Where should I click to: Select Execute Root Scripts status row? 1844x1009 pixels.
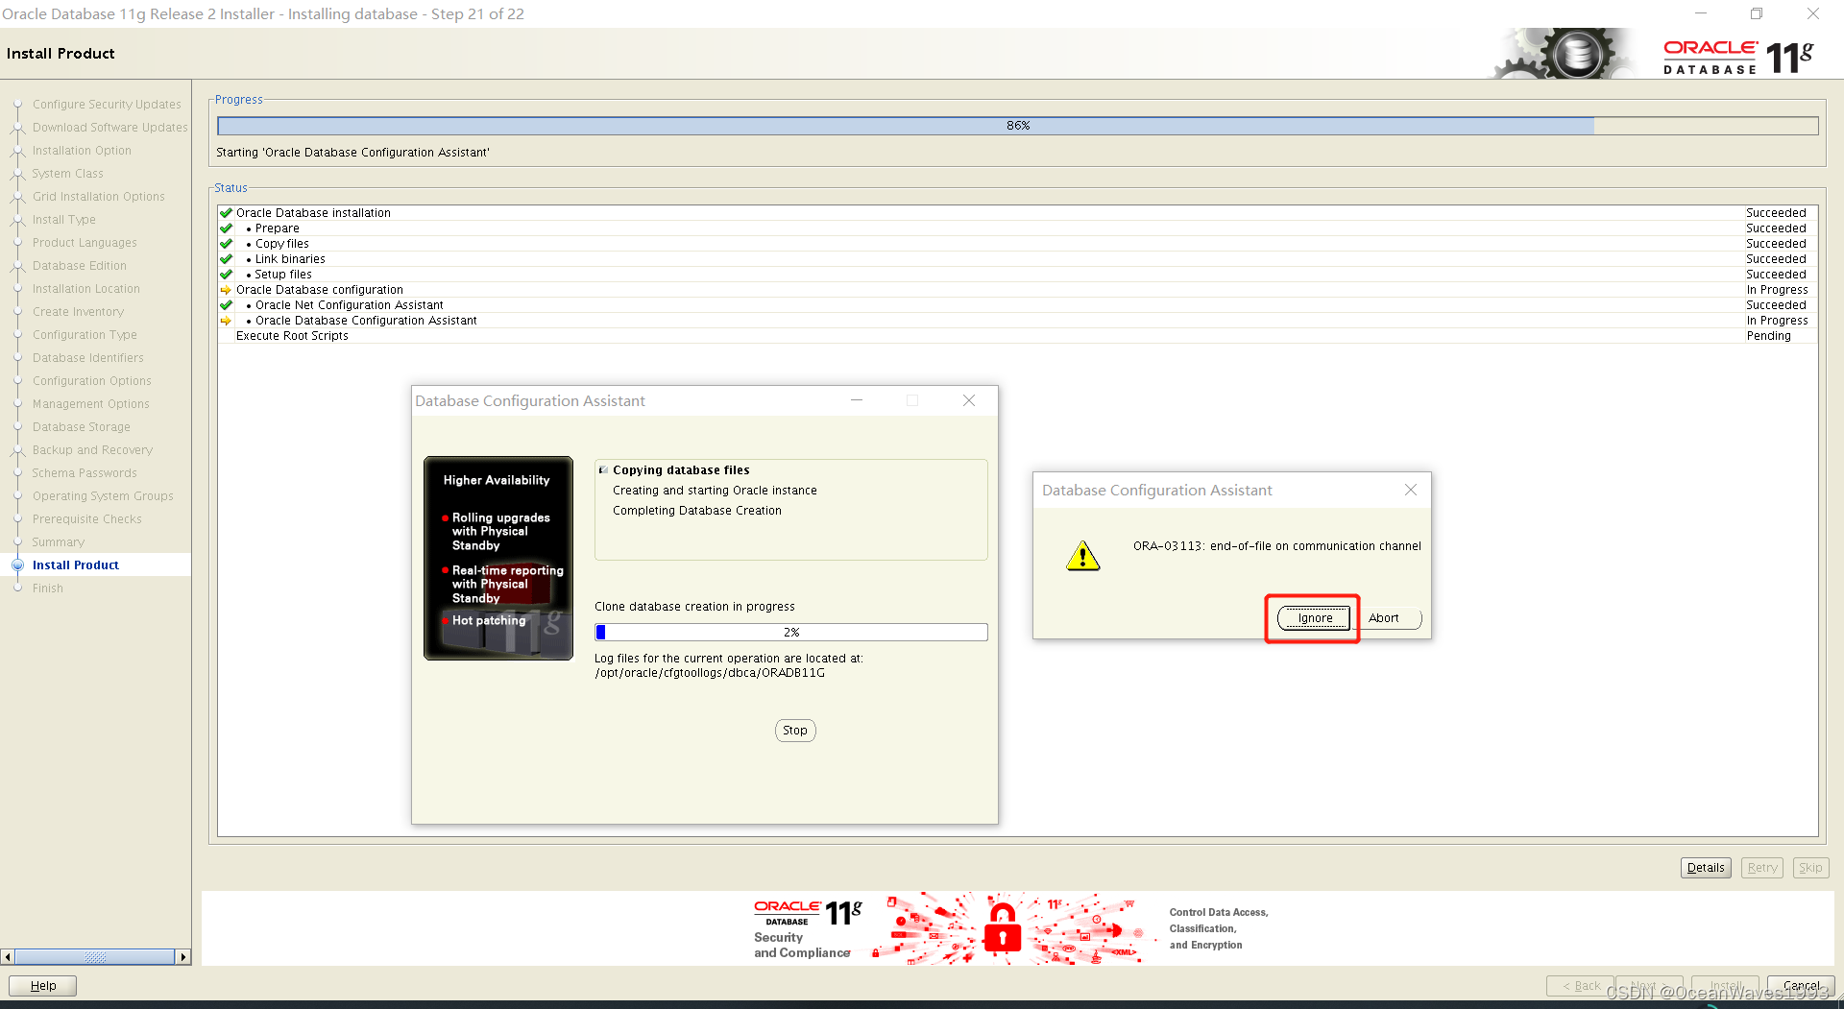pos(1018,336)
